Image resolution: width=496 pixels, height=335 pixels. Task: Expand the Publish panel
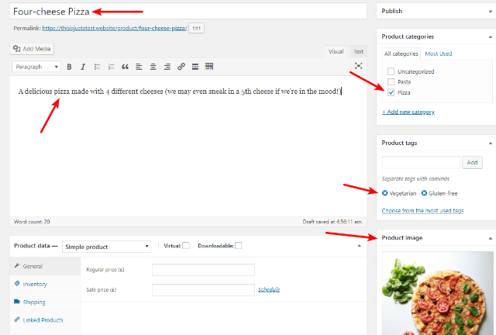(x=491, y=12)
